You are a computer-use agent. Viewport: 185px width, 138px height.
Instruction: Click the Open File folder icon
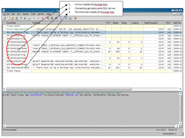[x=12, y=18]
